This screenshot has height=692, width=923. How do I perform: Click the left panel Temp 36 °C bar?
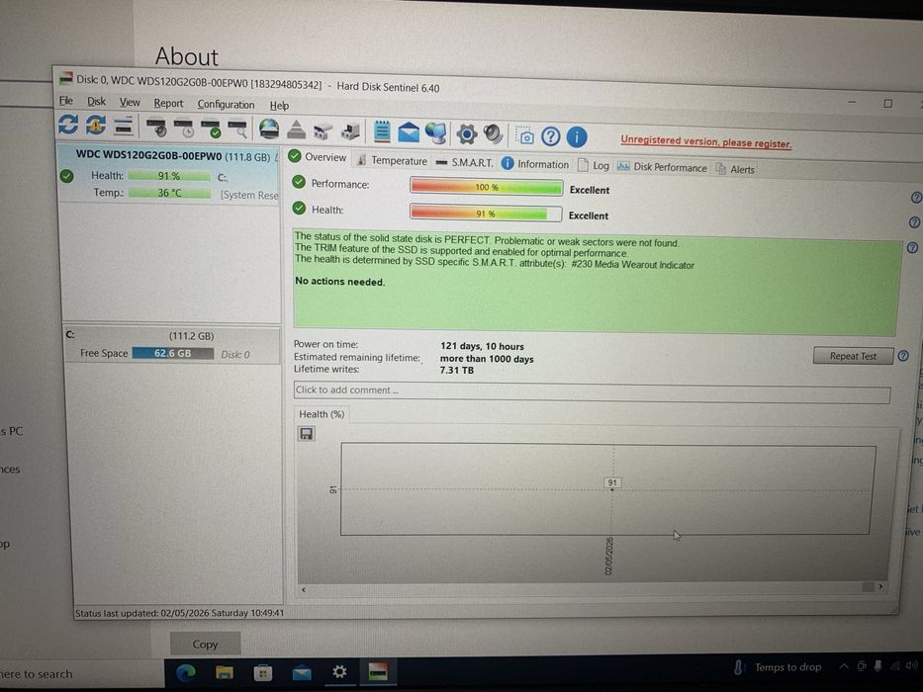click(x=169, y=193)
